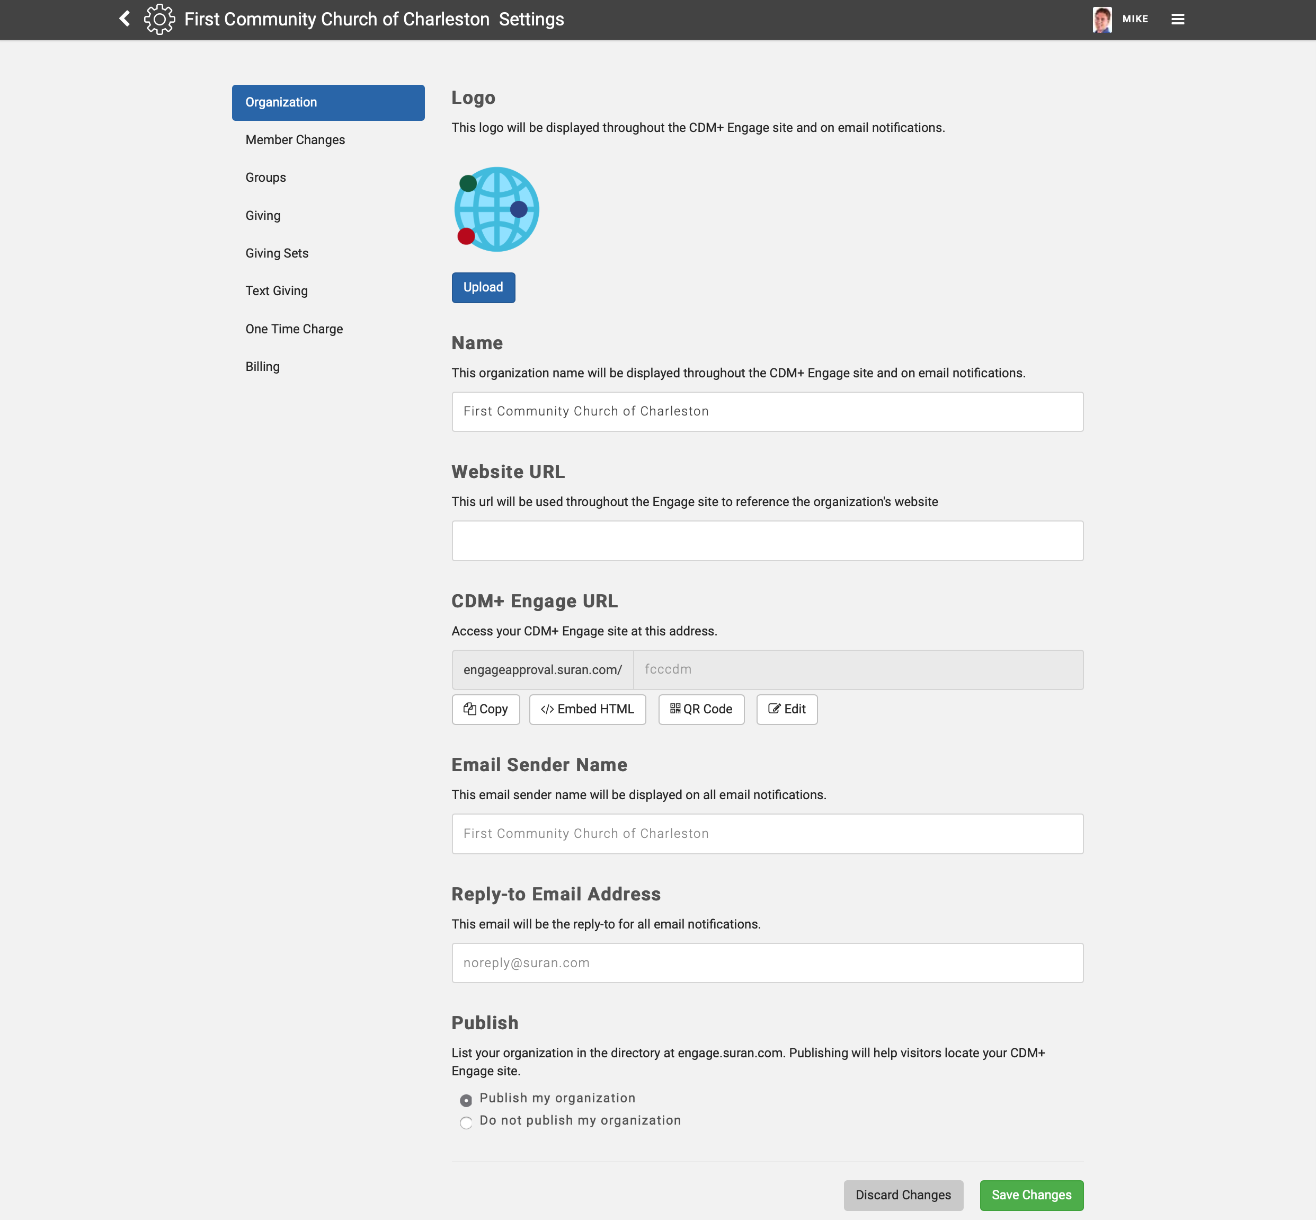Select Do not publish my organization
The image size is (1316, 1220).
tap(466, 1122)
